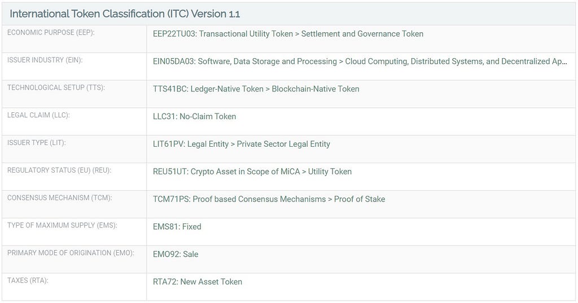Click the EEP22TU03 Transactional Utility Token value
This screenshot has width=578, height=303.
pyautogui.click(x=288, y=34)
